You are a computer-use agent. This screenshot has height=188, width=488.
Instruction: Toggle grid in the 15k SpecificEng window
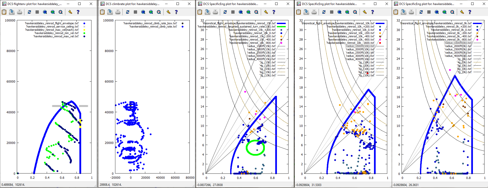coord(233,12)
